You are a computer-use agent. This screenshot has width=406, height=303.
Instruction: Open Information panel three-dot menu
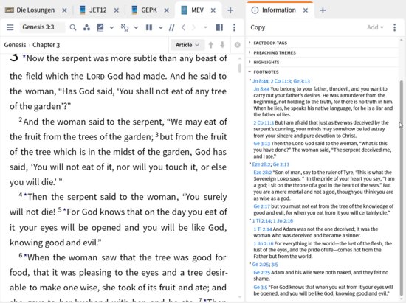coord(395,27)
